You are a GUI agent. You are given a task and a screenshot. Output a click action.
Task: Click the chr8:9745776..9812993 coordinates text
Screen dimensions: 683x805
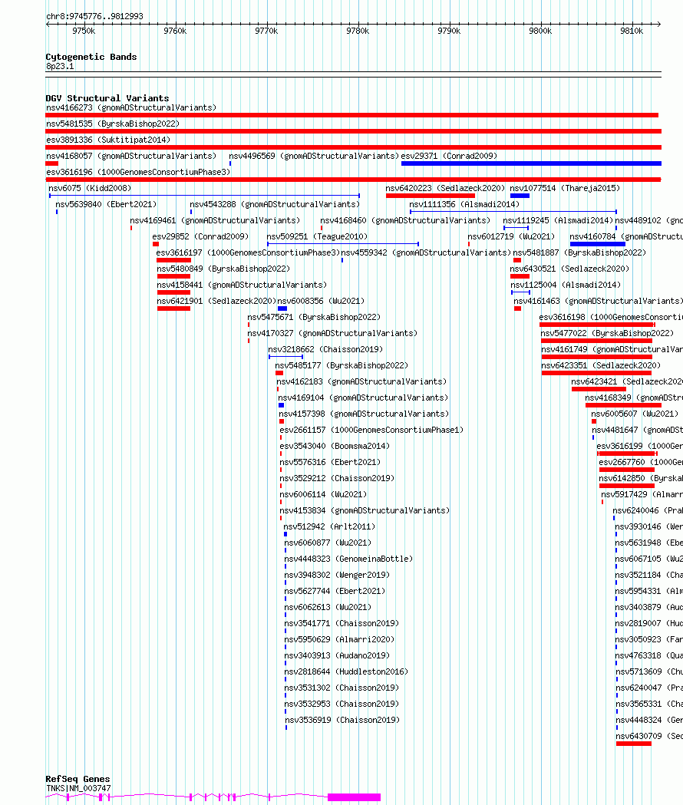point(94,16)
